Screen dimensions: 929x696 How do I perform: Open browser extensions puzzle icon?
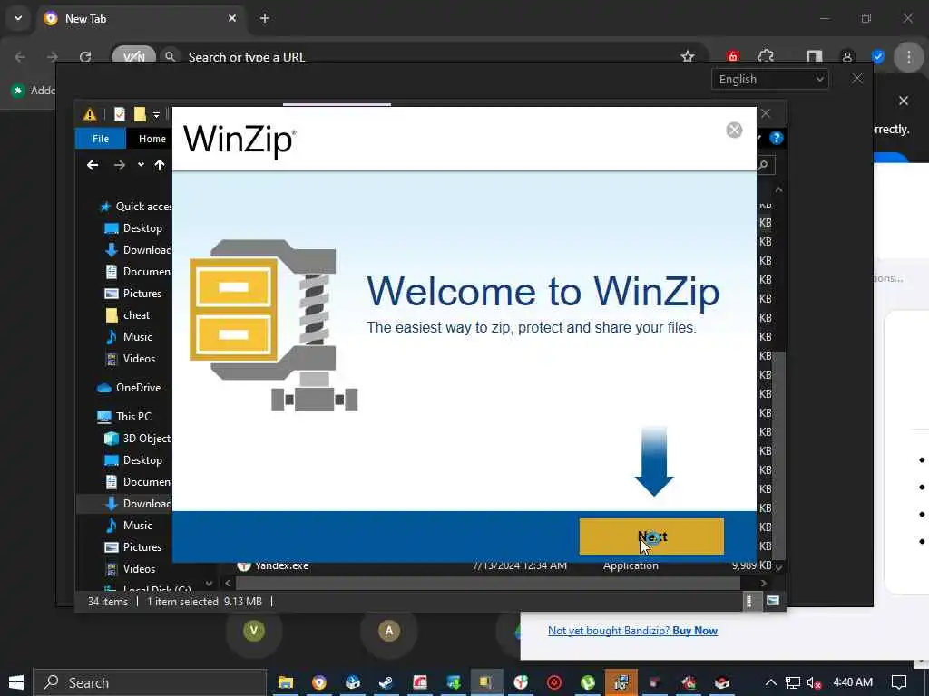click(766, 56)
